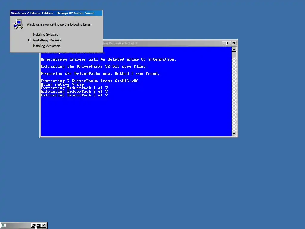Click the arrow marker beside Installing Drivers

coord(29,40)
